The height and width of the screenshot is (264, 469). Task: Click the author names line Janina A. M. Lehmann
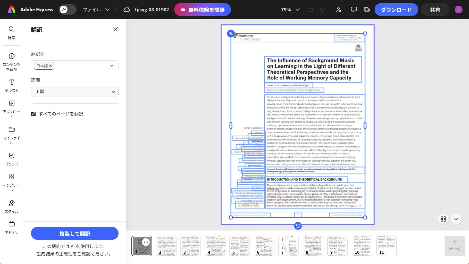coord(288,85)
